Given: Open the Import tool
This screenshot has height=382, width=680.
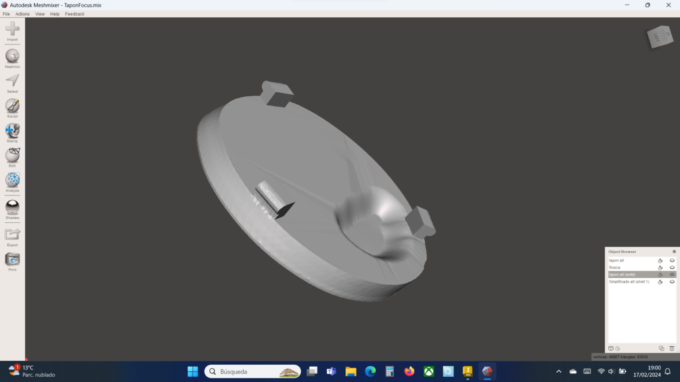Looking at the screenshot, I should [12, 31].
